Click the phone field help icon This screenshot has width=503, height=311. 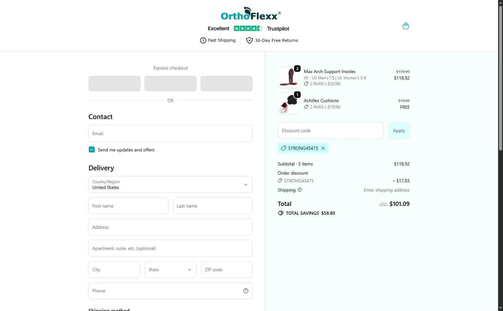point(246,291)
